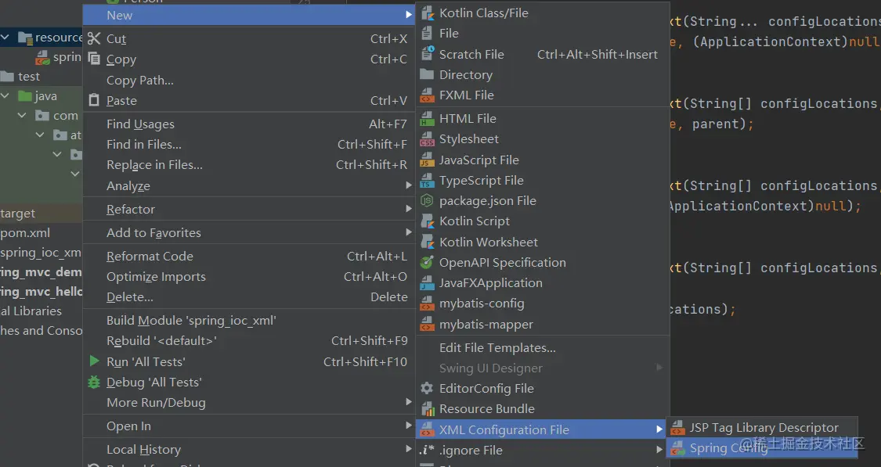Expand the Refactor submenu arrow

(409, 209)
